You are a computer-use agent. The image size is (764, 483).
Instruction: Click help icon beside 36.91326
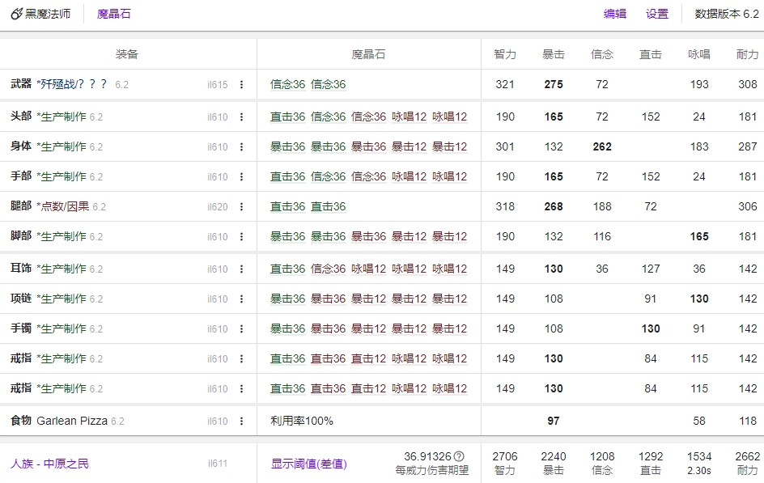tap(459, 456)
